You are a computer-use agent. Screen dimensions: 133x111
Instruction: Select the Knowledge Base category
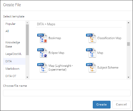click(13, 44)
